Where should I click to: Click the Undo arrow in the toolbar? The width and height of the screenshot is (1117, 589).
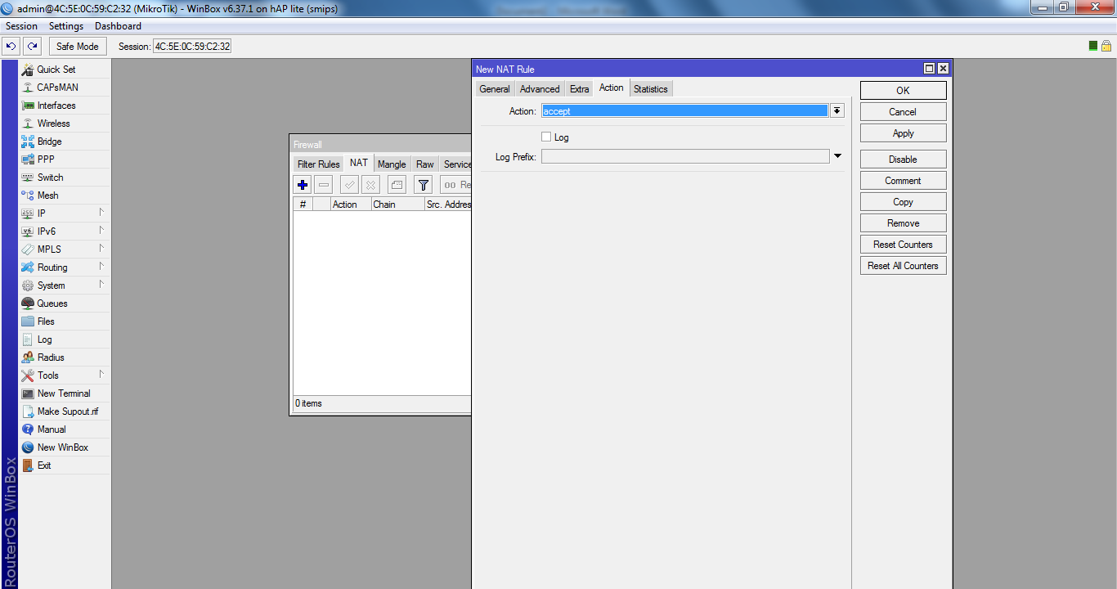[x=11, y=47]
